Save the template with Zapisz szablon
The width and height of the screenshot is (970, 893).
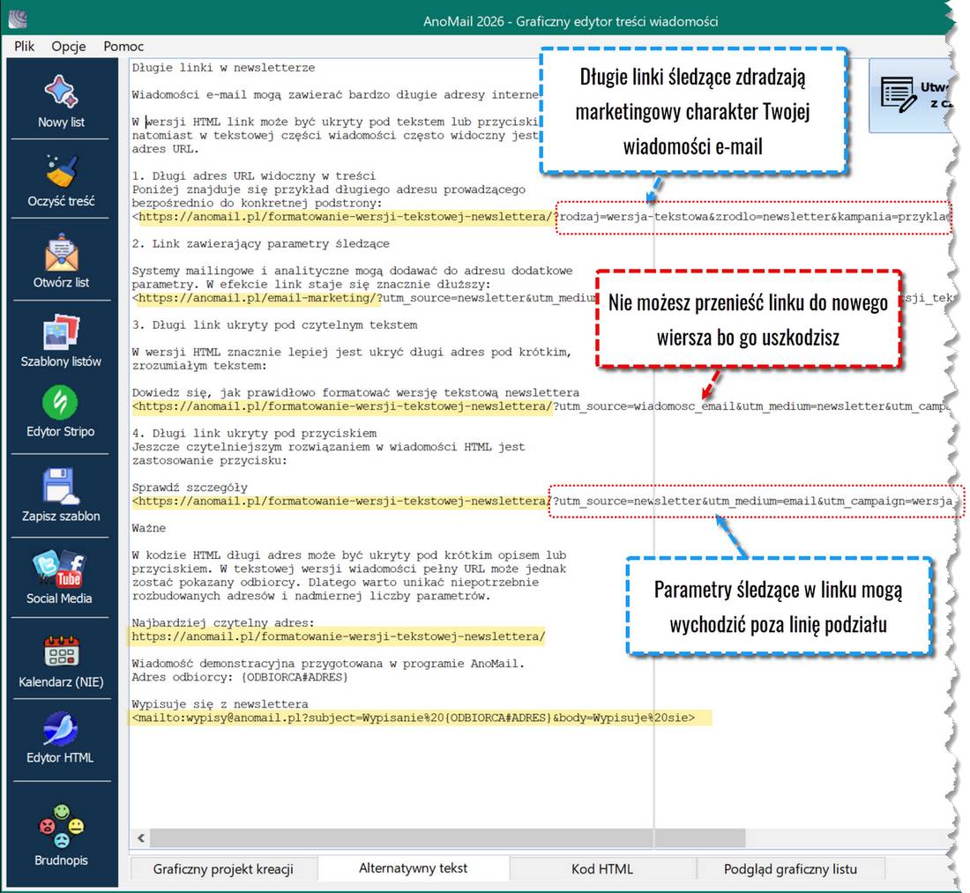pos(61,495)
